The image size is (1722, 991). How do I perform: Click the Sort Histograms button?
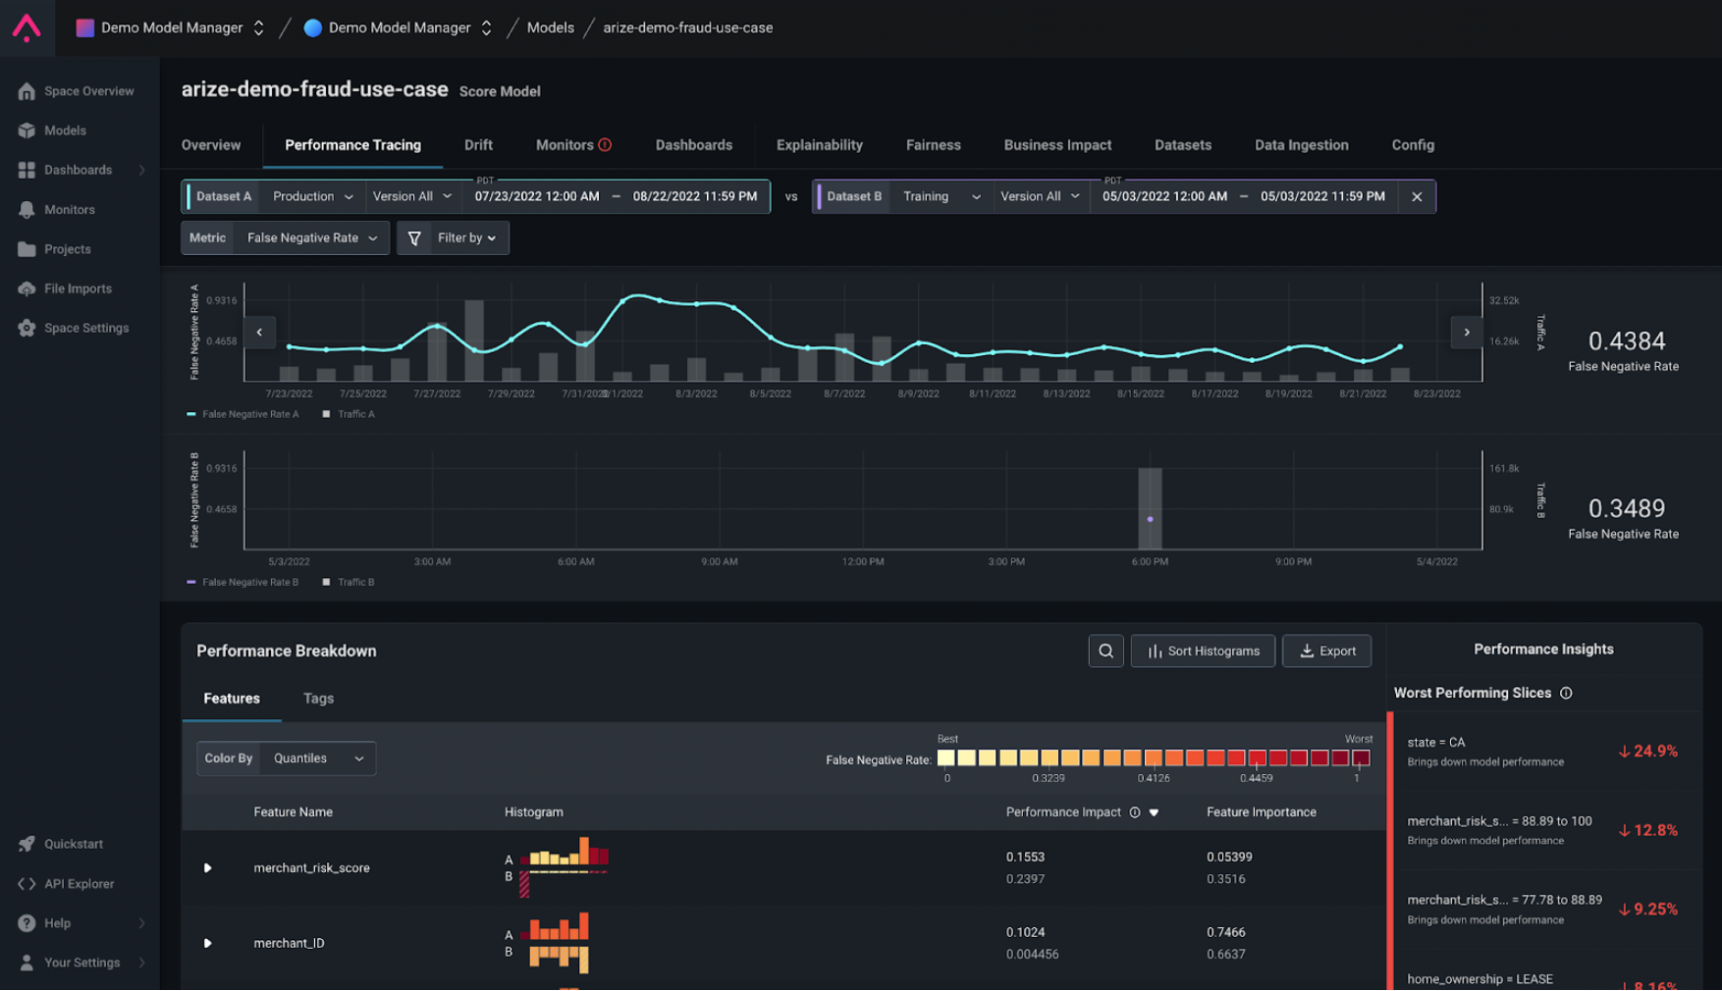[1202, 651]
